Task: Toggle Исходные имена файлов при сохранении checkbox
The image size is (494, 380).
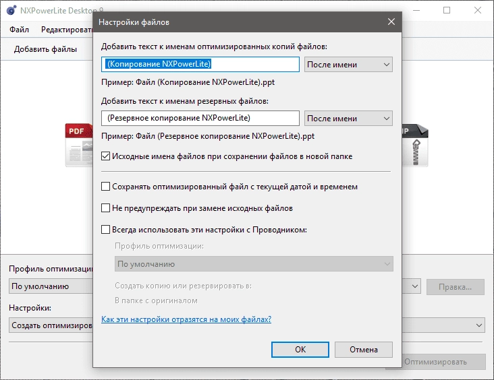Action: [105, 156]
